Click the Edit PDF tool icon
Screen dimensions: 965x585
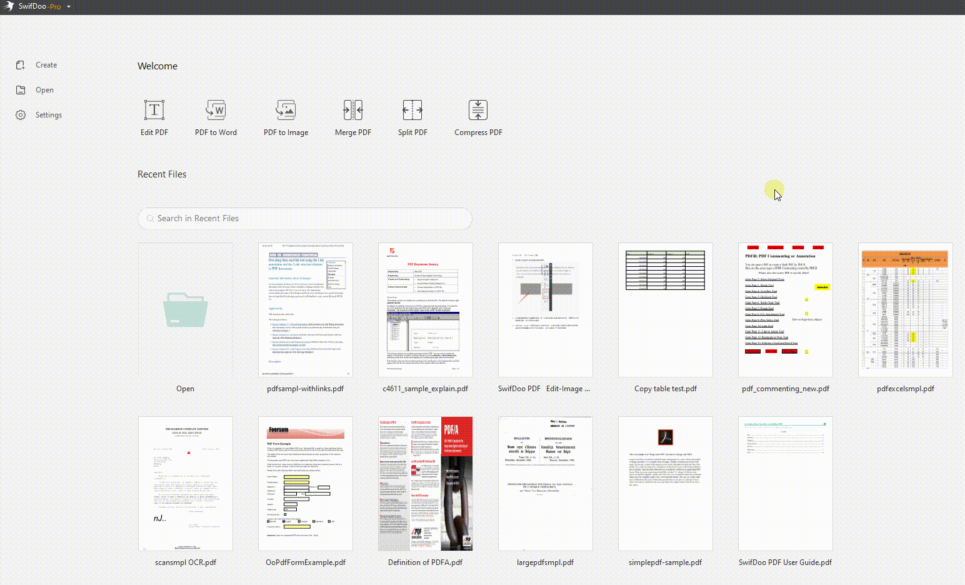point(154,110)
